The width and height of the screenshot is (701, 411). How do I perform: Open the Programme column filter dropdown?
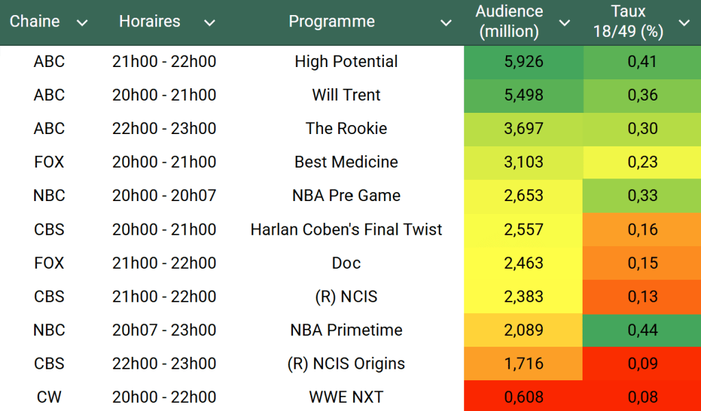click(x=446, y=23)
